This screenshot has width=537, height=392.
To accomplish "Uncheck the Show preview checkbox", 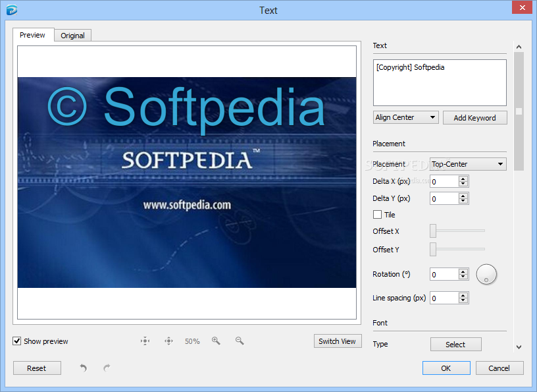I will (x=17, y=341).
